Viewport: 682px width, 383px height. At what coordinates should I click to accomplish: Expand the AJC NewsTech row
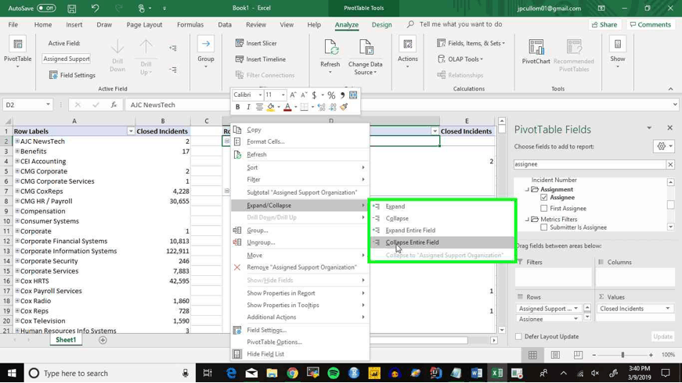tap(17, 141)
